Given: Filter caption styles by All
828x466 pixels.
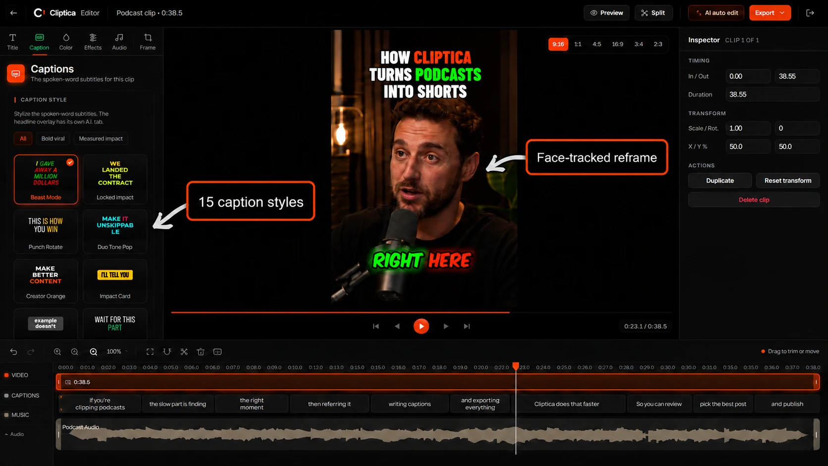Looking at the screenshot, I should [23, 139].
